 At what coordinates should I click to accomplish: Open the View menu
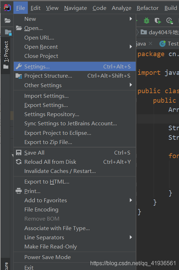52,8
